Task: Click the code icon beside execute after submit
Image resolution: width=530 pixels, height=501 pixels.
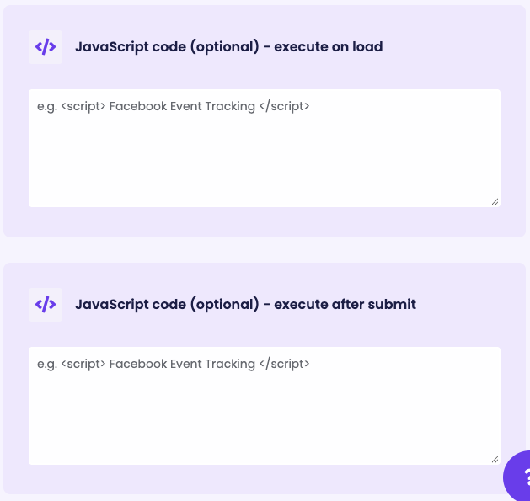Action: pyautogui.click(x=46, y=305)
